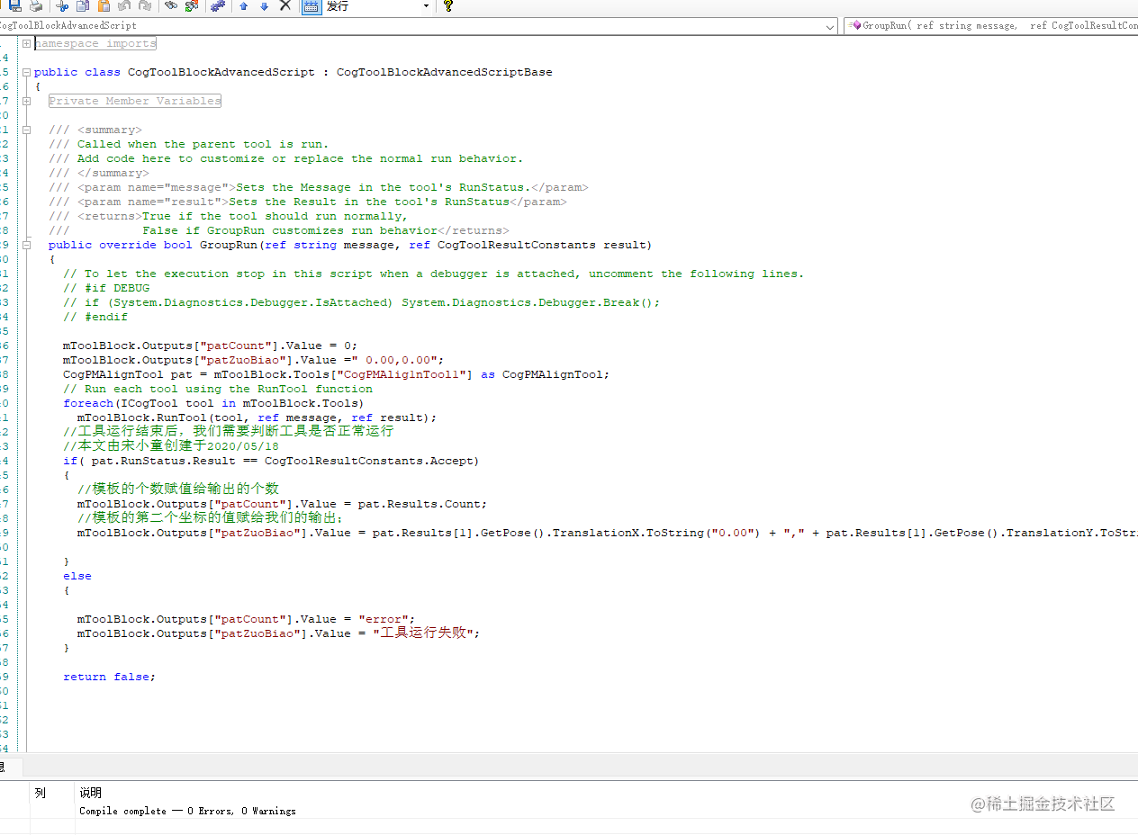Expand the collapsed namespace imports region

27,43
